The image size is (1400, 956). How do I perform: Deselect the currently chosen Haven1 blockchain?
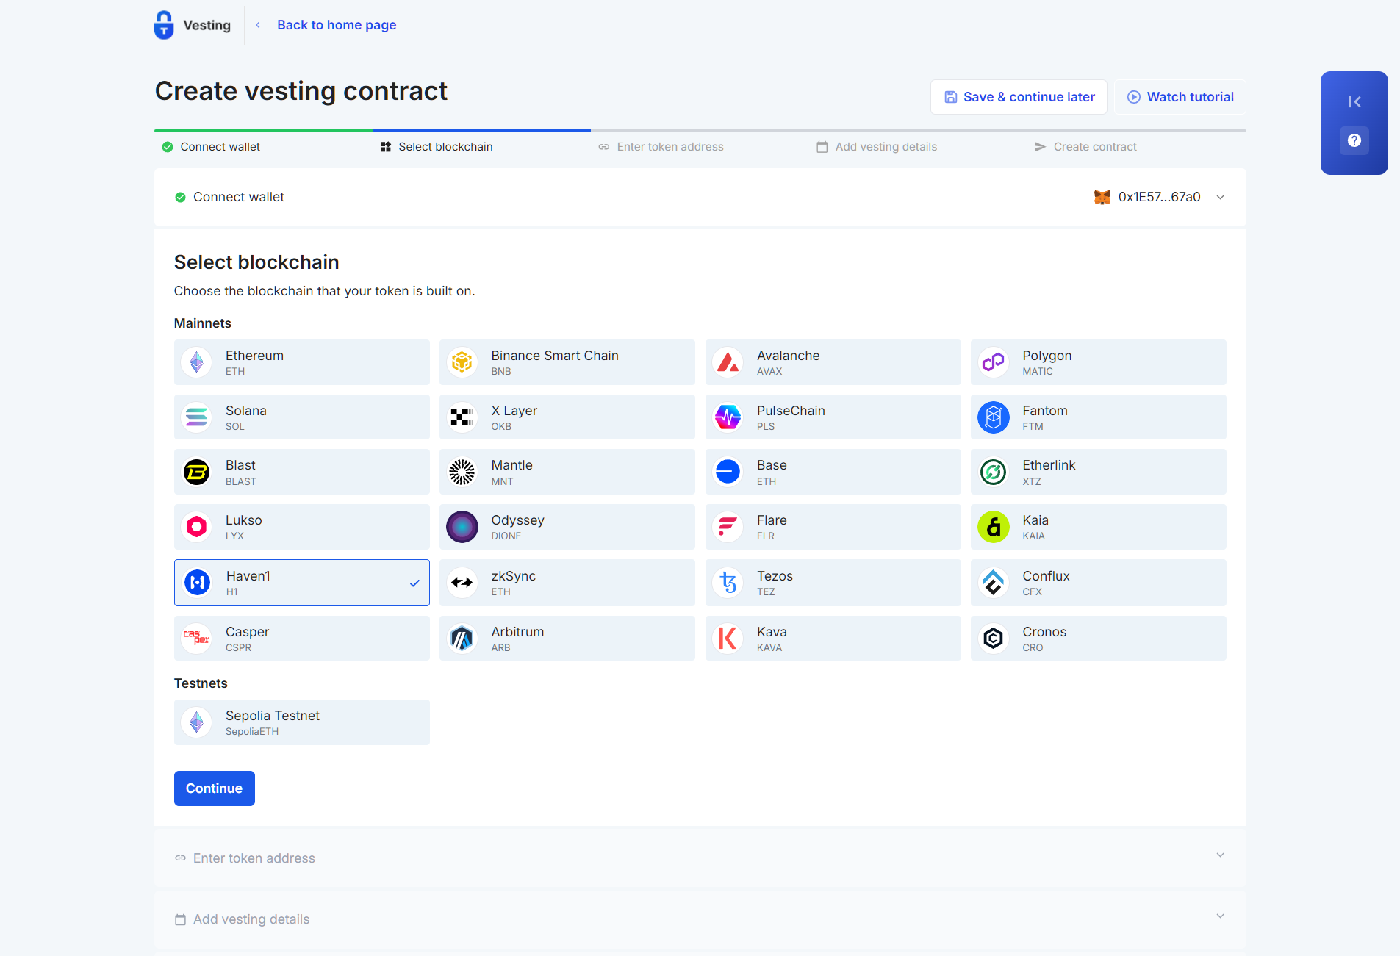point(301,582)
